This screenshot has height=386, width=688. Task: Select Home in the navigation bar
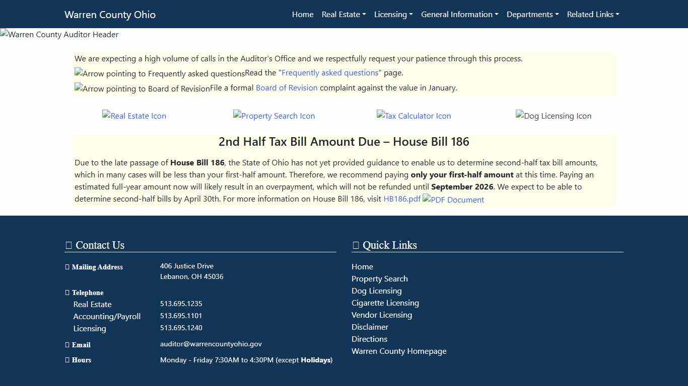click(303, 15)
